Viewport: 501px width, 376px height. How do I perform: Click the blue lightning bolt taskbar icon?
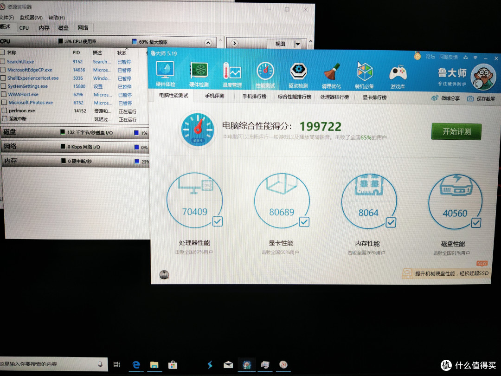pyautogui.click(x=210, y=365)
